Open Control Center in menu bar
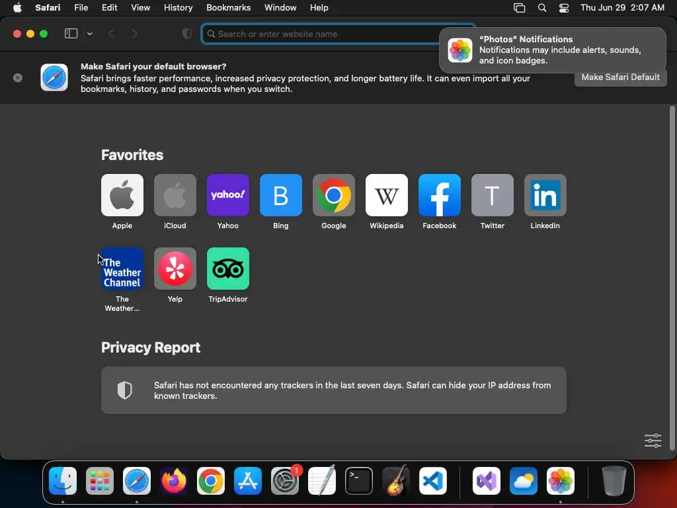677x508 pixels. click(564, 8)
